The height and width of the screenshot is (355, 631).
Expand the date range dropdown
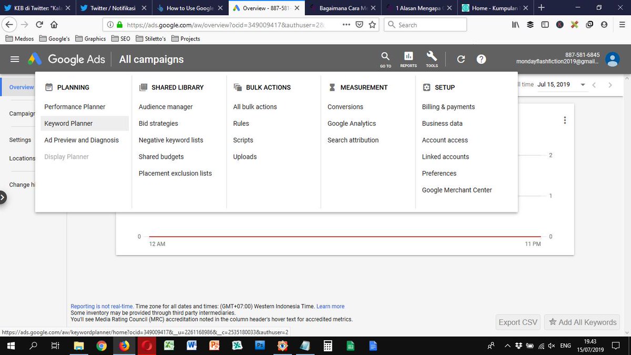pyautogui.click(x=583, y=85)
